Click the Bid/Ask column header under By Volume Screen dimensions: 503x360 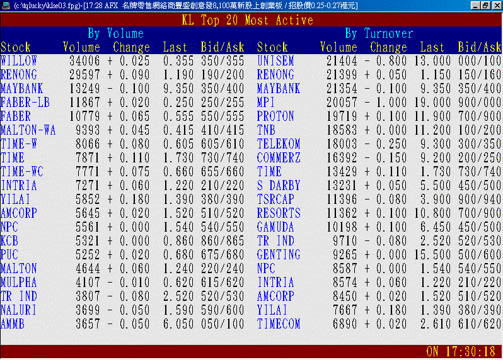[x=223, y=47]
